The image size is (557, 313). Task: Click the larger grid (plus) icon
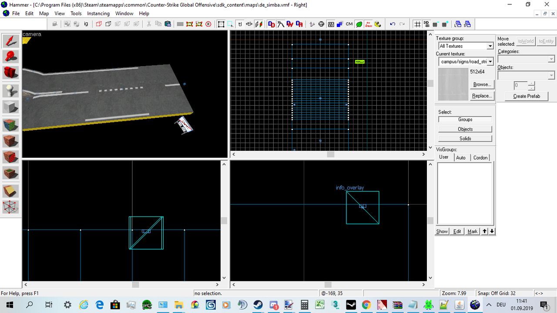click(x=445, y=24)
